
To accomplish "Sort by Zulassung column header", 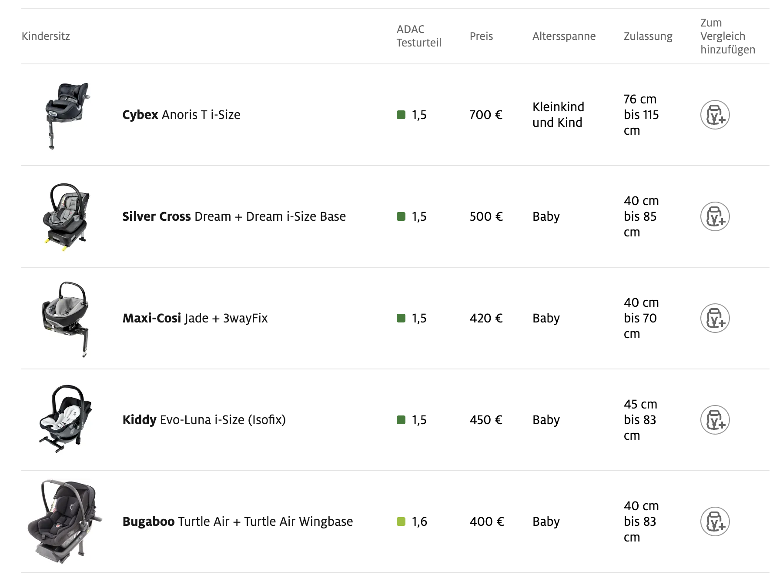I will 648,36.
